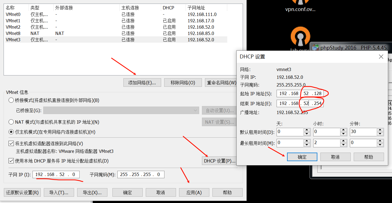The width and height of the screenshot is (392, 203).
Task: Click the 名称 column header
Action: pyautogui.click(x=16, y=8)
